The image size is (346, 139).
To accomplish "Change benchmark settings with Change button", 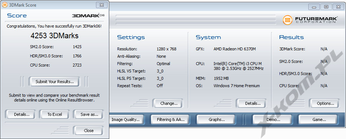I will tap(169, 103).
